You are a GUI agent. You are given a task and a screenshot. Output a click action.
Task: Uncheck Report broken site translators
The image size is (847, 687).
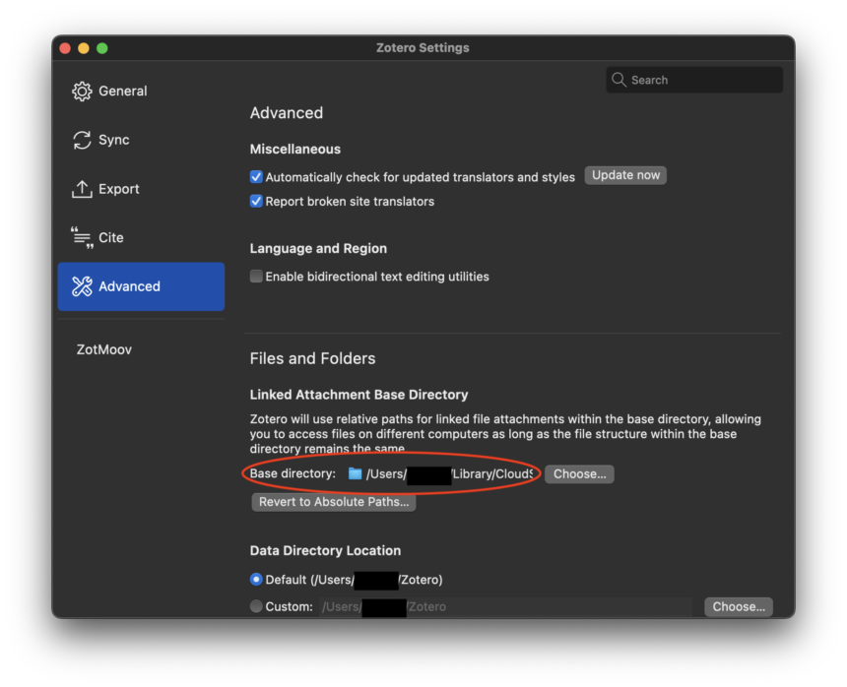(x=256, y=201)
